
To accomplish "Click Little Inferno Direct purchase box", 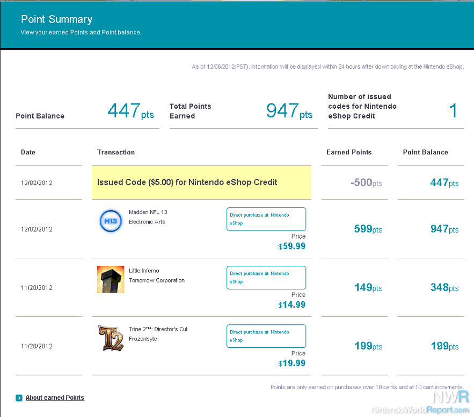I will [266, 278].
